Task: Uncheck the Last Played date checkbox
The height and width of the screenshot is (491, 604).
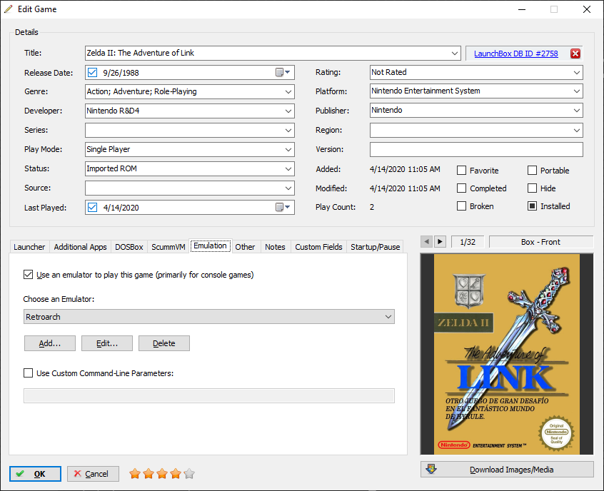Action: [x=92, y=207]
